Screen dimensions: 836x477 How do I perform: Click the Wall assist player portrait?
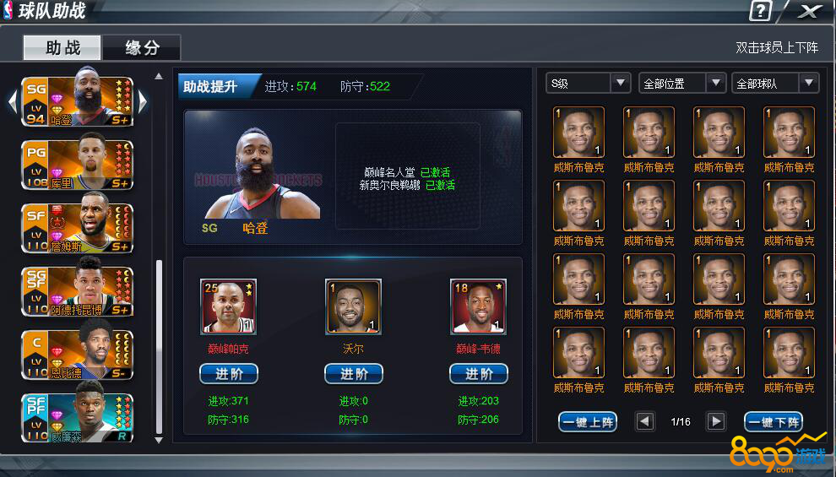click(x=353, y=306)
